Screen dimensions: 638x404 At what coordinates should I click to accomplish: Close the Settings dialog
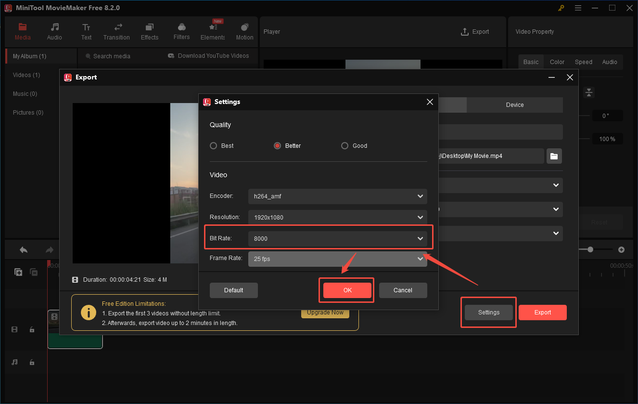[430, 102]
